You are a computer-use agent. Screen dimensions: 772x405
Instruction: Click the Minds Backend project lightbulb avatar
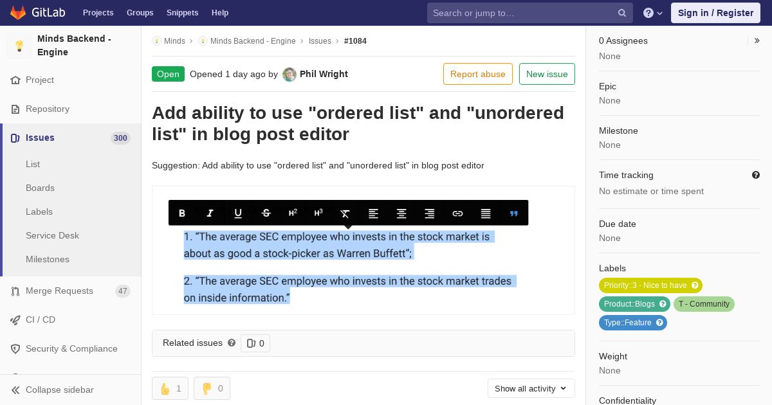pos(19,46)
